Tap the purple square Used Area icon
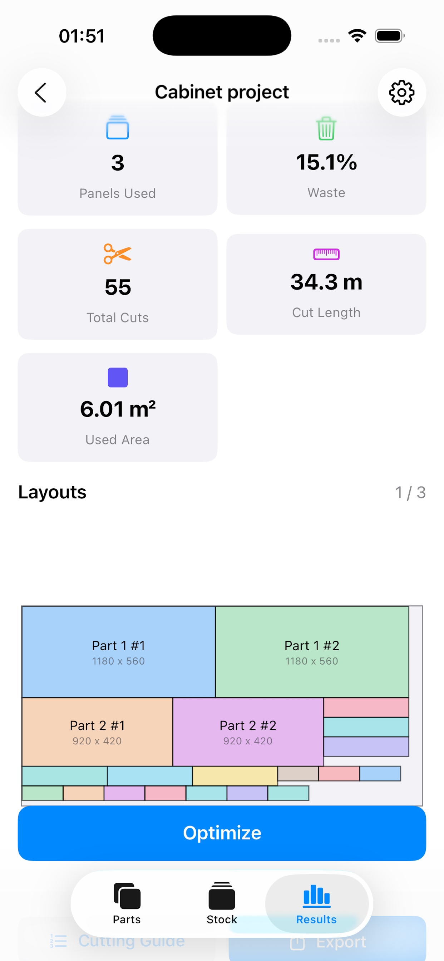The width and height of the screenshot is (444, 961). pos(118,378)
